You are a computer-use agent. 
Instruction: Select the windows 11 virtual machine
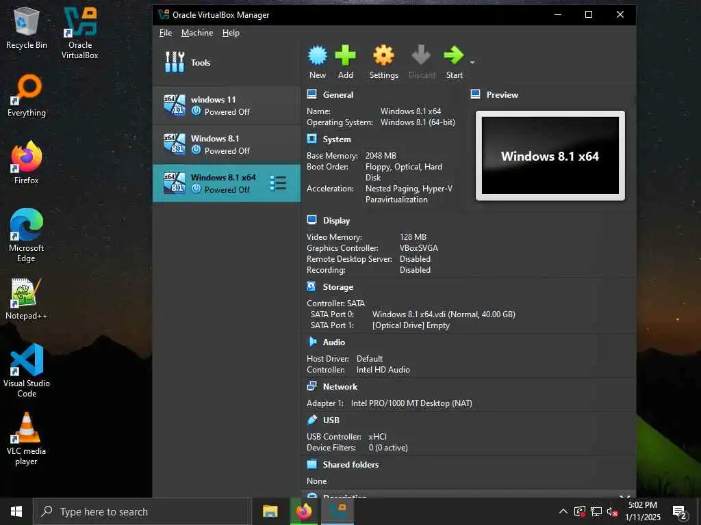tap(227, 106)
